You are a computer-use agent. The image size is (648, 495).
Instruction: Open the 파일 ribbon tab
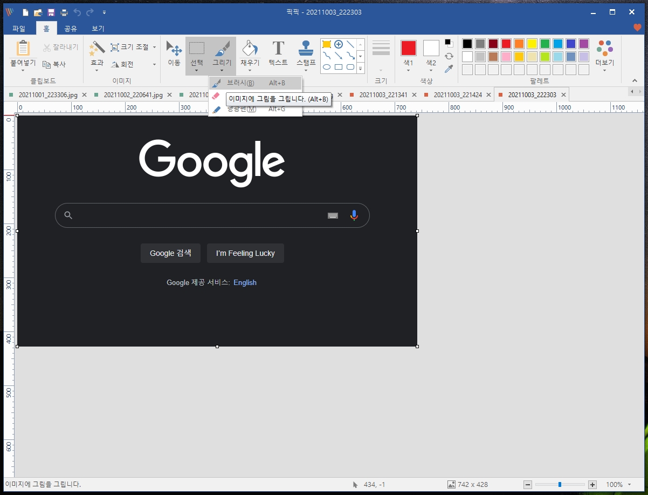pos(19,29)
